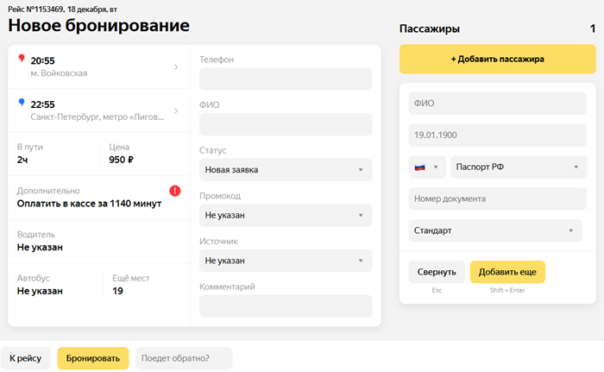Open the Статус dropdown Новая заявка
The height and width of the screenshot is (372, 604).
point(286,170)
